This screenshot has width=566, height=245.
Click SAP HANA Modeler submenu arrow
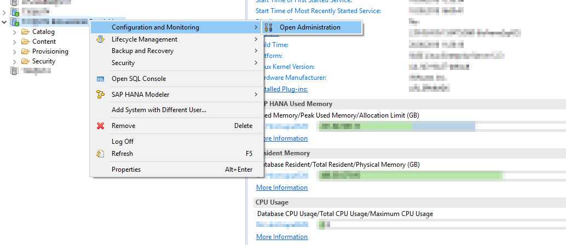(256, 95)
